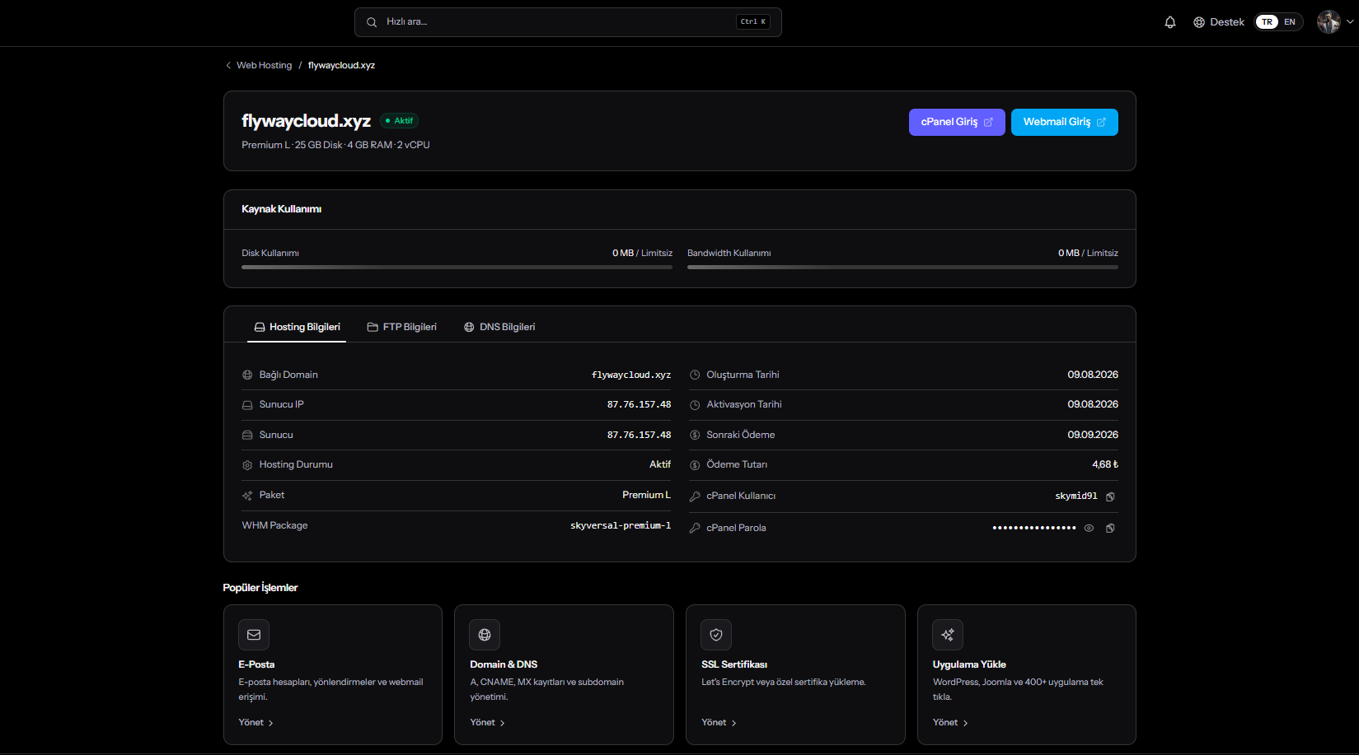
Task: Click the Ctrl K shortcut badge
Action: [753, 22]
